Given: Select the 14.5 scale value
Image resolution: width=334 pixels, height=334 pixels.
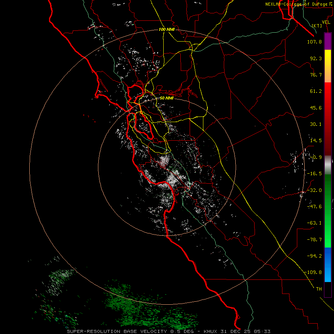Looking at the screenshot, I should tap(316, 141).
